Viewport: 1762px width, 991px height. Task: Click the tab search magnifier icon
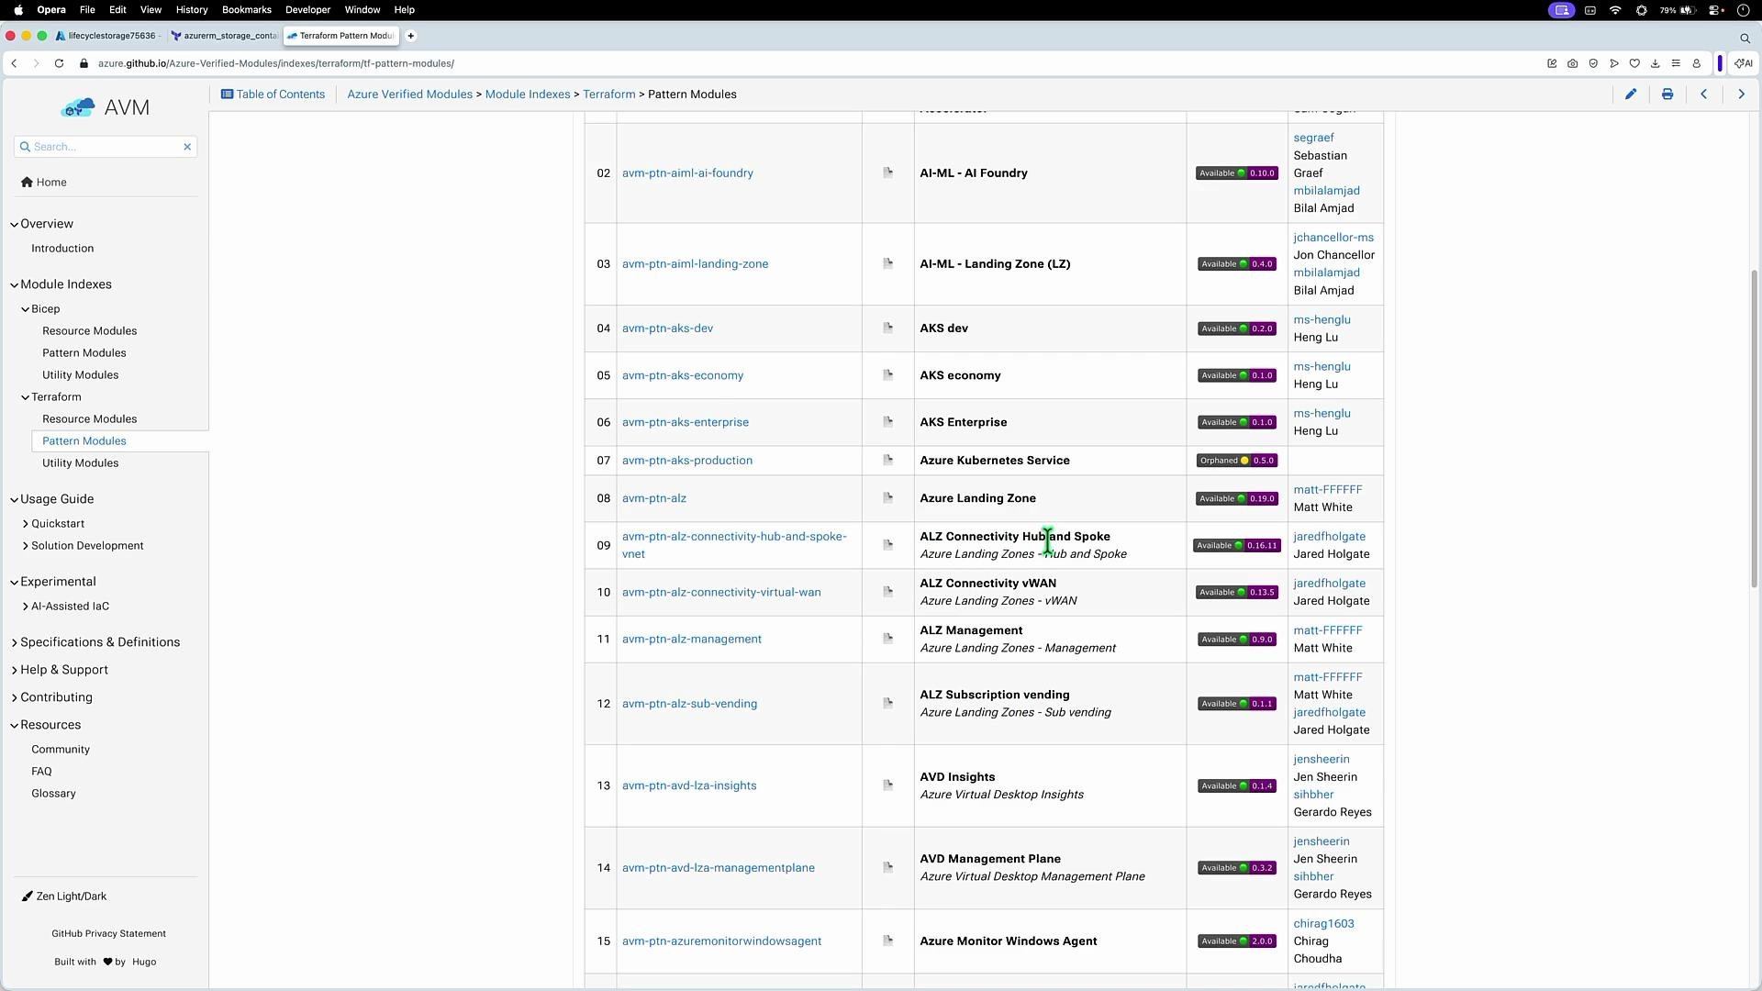[x=1745, y=38]
